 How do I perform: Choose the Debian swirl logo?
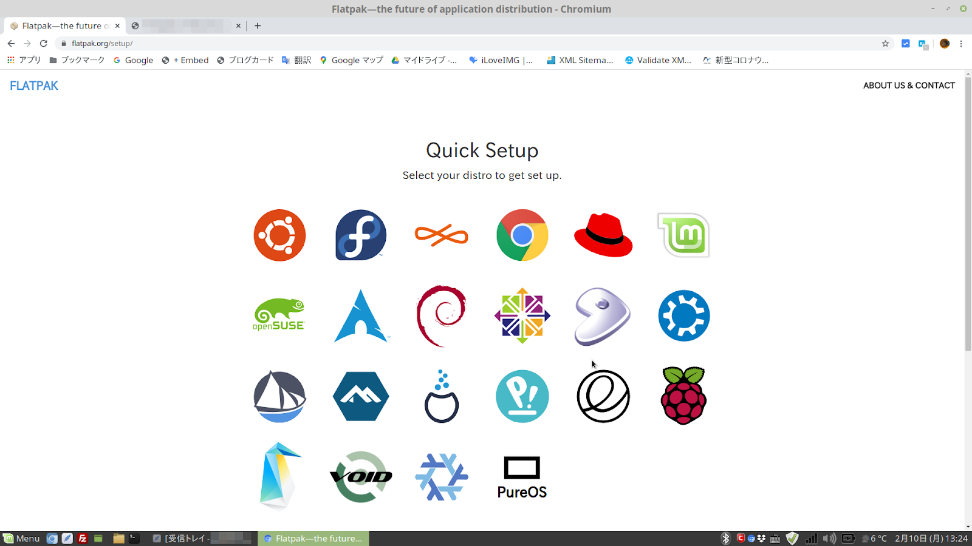[x=442, y=315]
